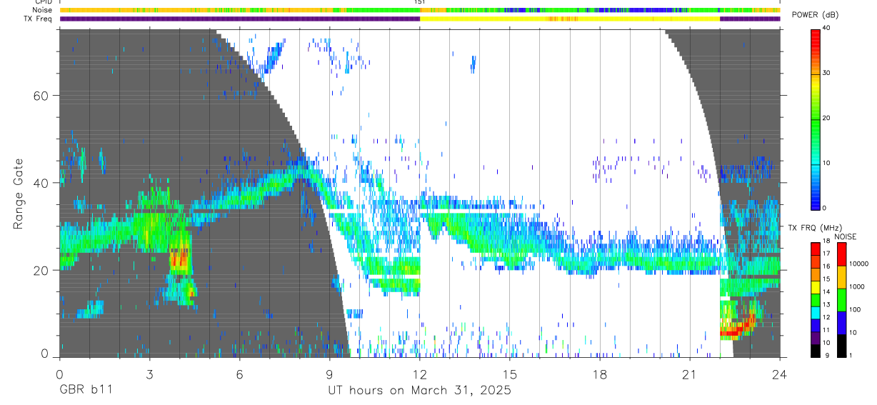Viewport: 877px width, 405px height.
Task: Click the TX Freq row label at top left
Action: pos(39,19)
